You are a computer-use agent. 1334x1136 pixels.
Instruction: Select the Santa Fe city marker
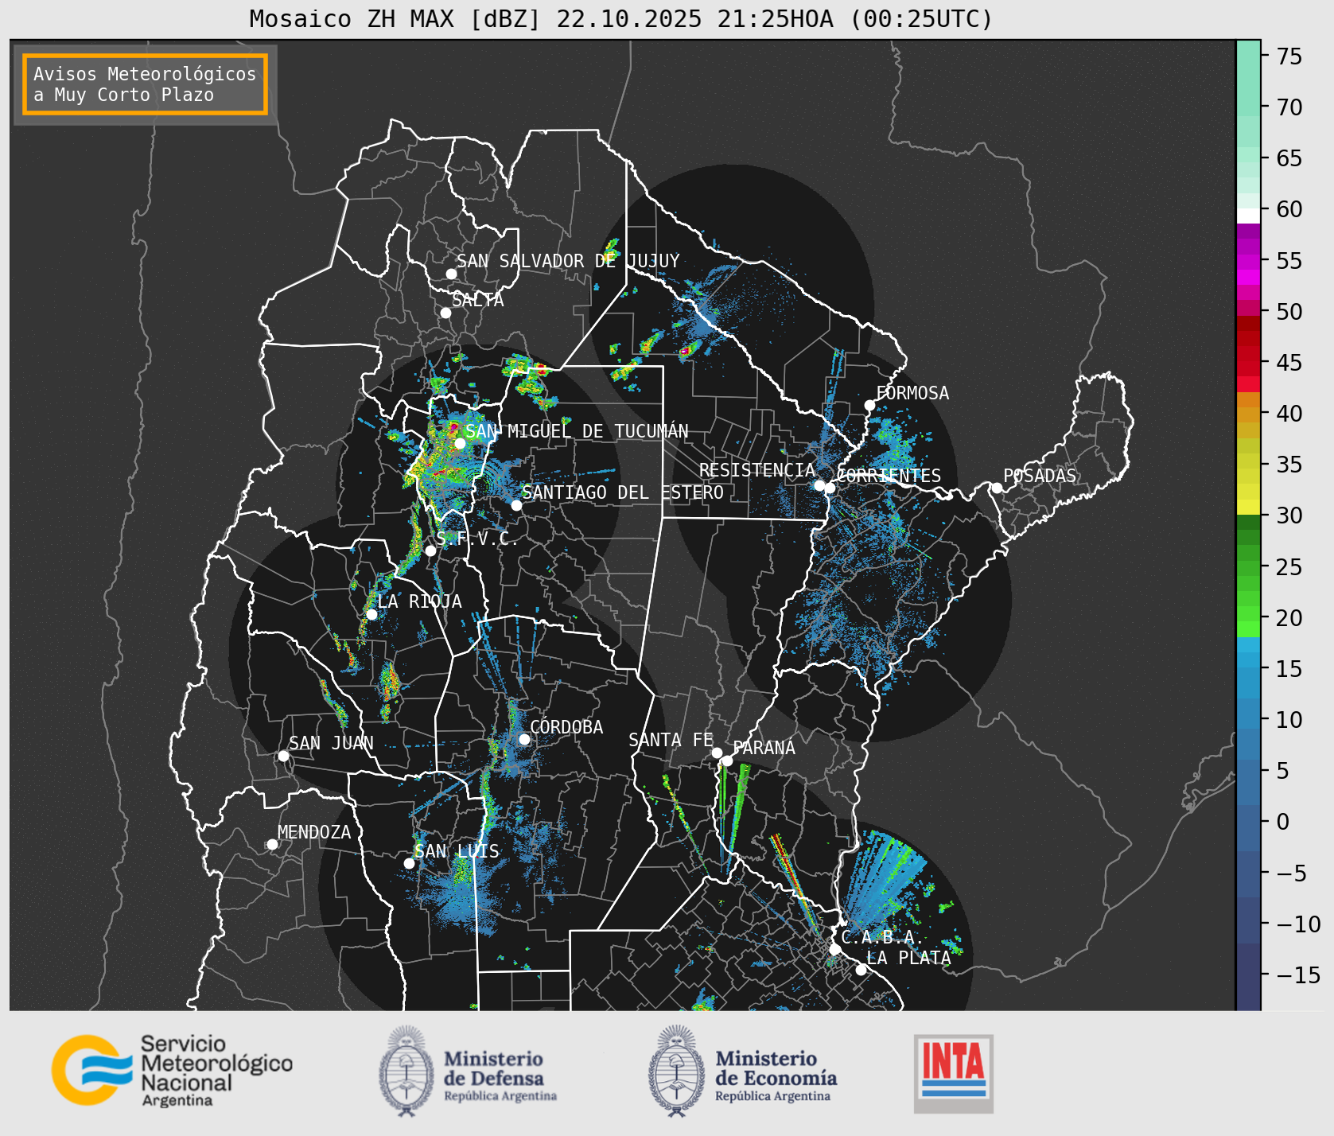717,753
